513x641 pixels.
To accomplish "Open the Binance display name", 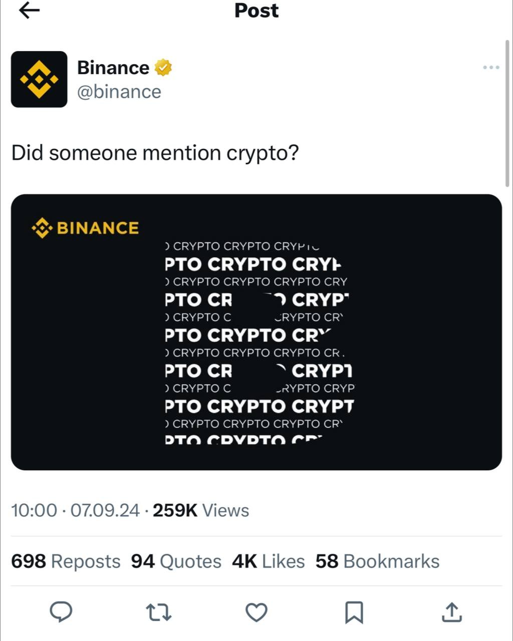I will 113,68.
